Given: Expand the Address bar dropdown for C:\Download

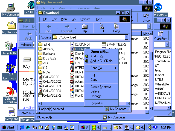Looking at the screenshot, I should pos(126,37).
